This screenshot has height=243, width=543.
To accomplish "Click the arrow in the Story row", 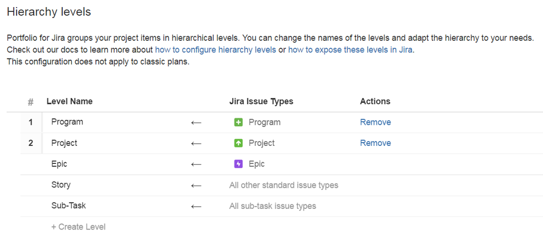I will pos(196,186).
